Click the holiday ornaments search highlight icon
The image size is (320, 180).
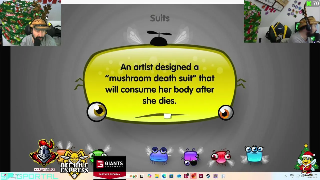click(133, 176)
